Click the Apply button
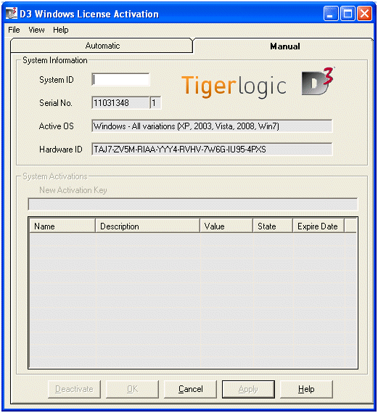Screen dimensions: 378x413 (248, 389)
